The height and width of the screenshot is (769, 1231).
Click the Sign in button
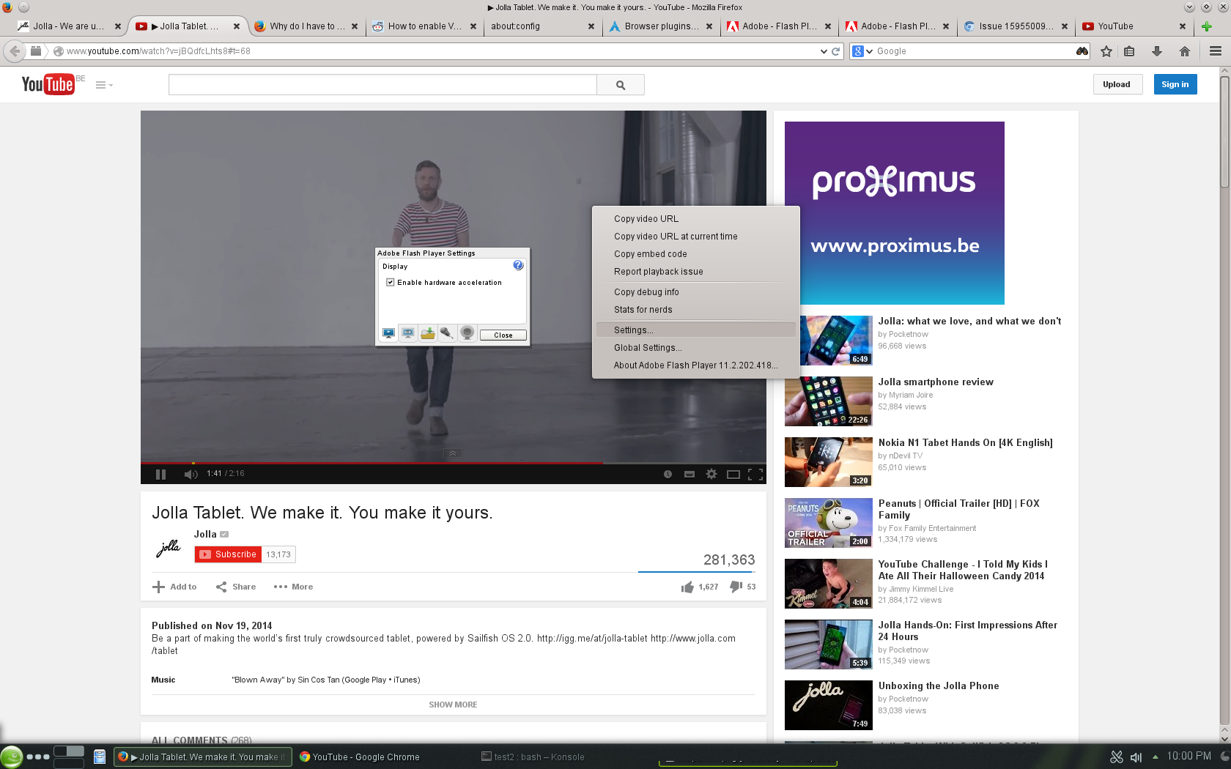pos(1175,84)
